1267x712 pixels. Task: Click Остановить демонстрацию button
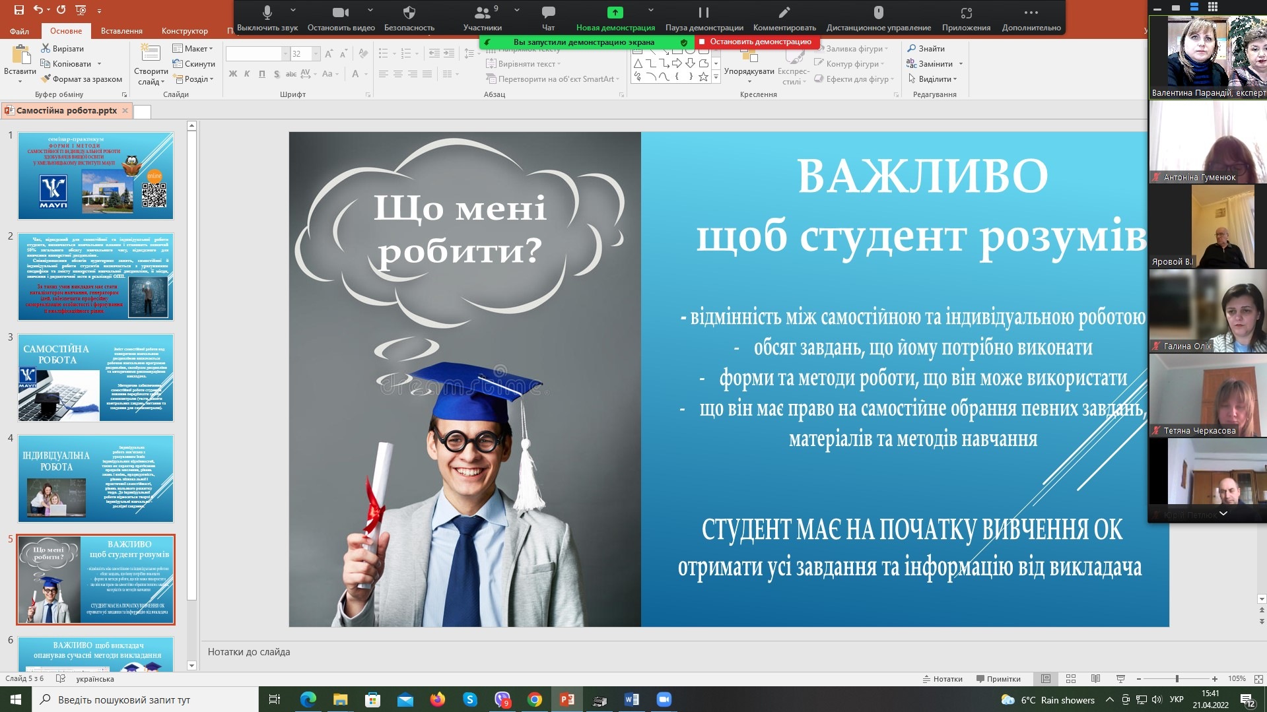(x=759, y=42)
